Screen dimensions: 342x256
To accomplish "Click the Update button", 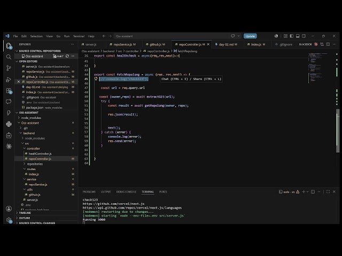I will tap(250, 36).
